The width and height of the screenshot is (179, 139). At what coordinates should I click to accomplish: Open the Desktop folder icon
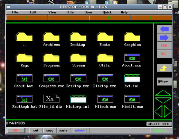[x=78, y=37]
